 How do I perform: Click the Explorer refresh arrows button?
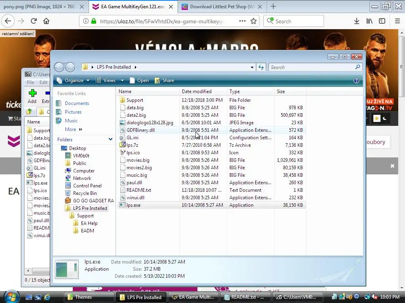tap(261, 67)
